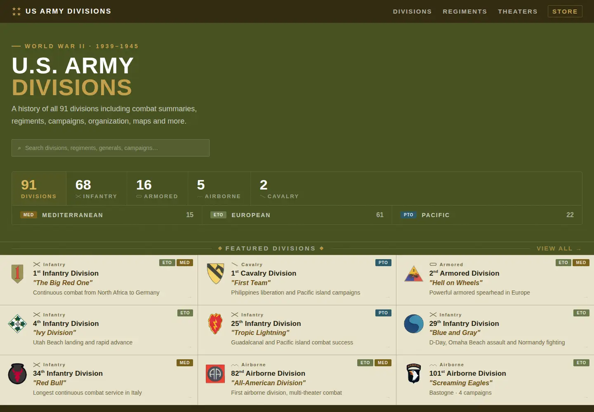
Task: Click the arrow on 101st Airborne Division card
Action: (586, 397)
